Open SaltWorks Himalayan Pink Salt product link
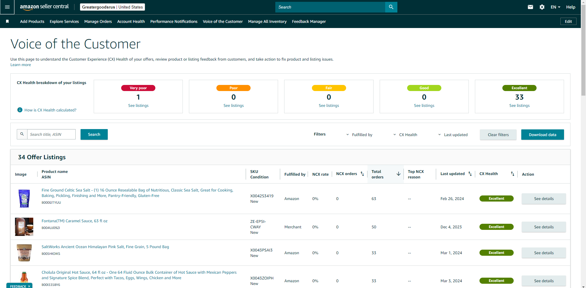 pyautogui.click(x=105, y=247)
